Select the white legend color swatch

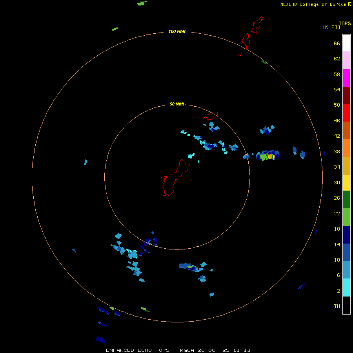click(x=346, y=43)
